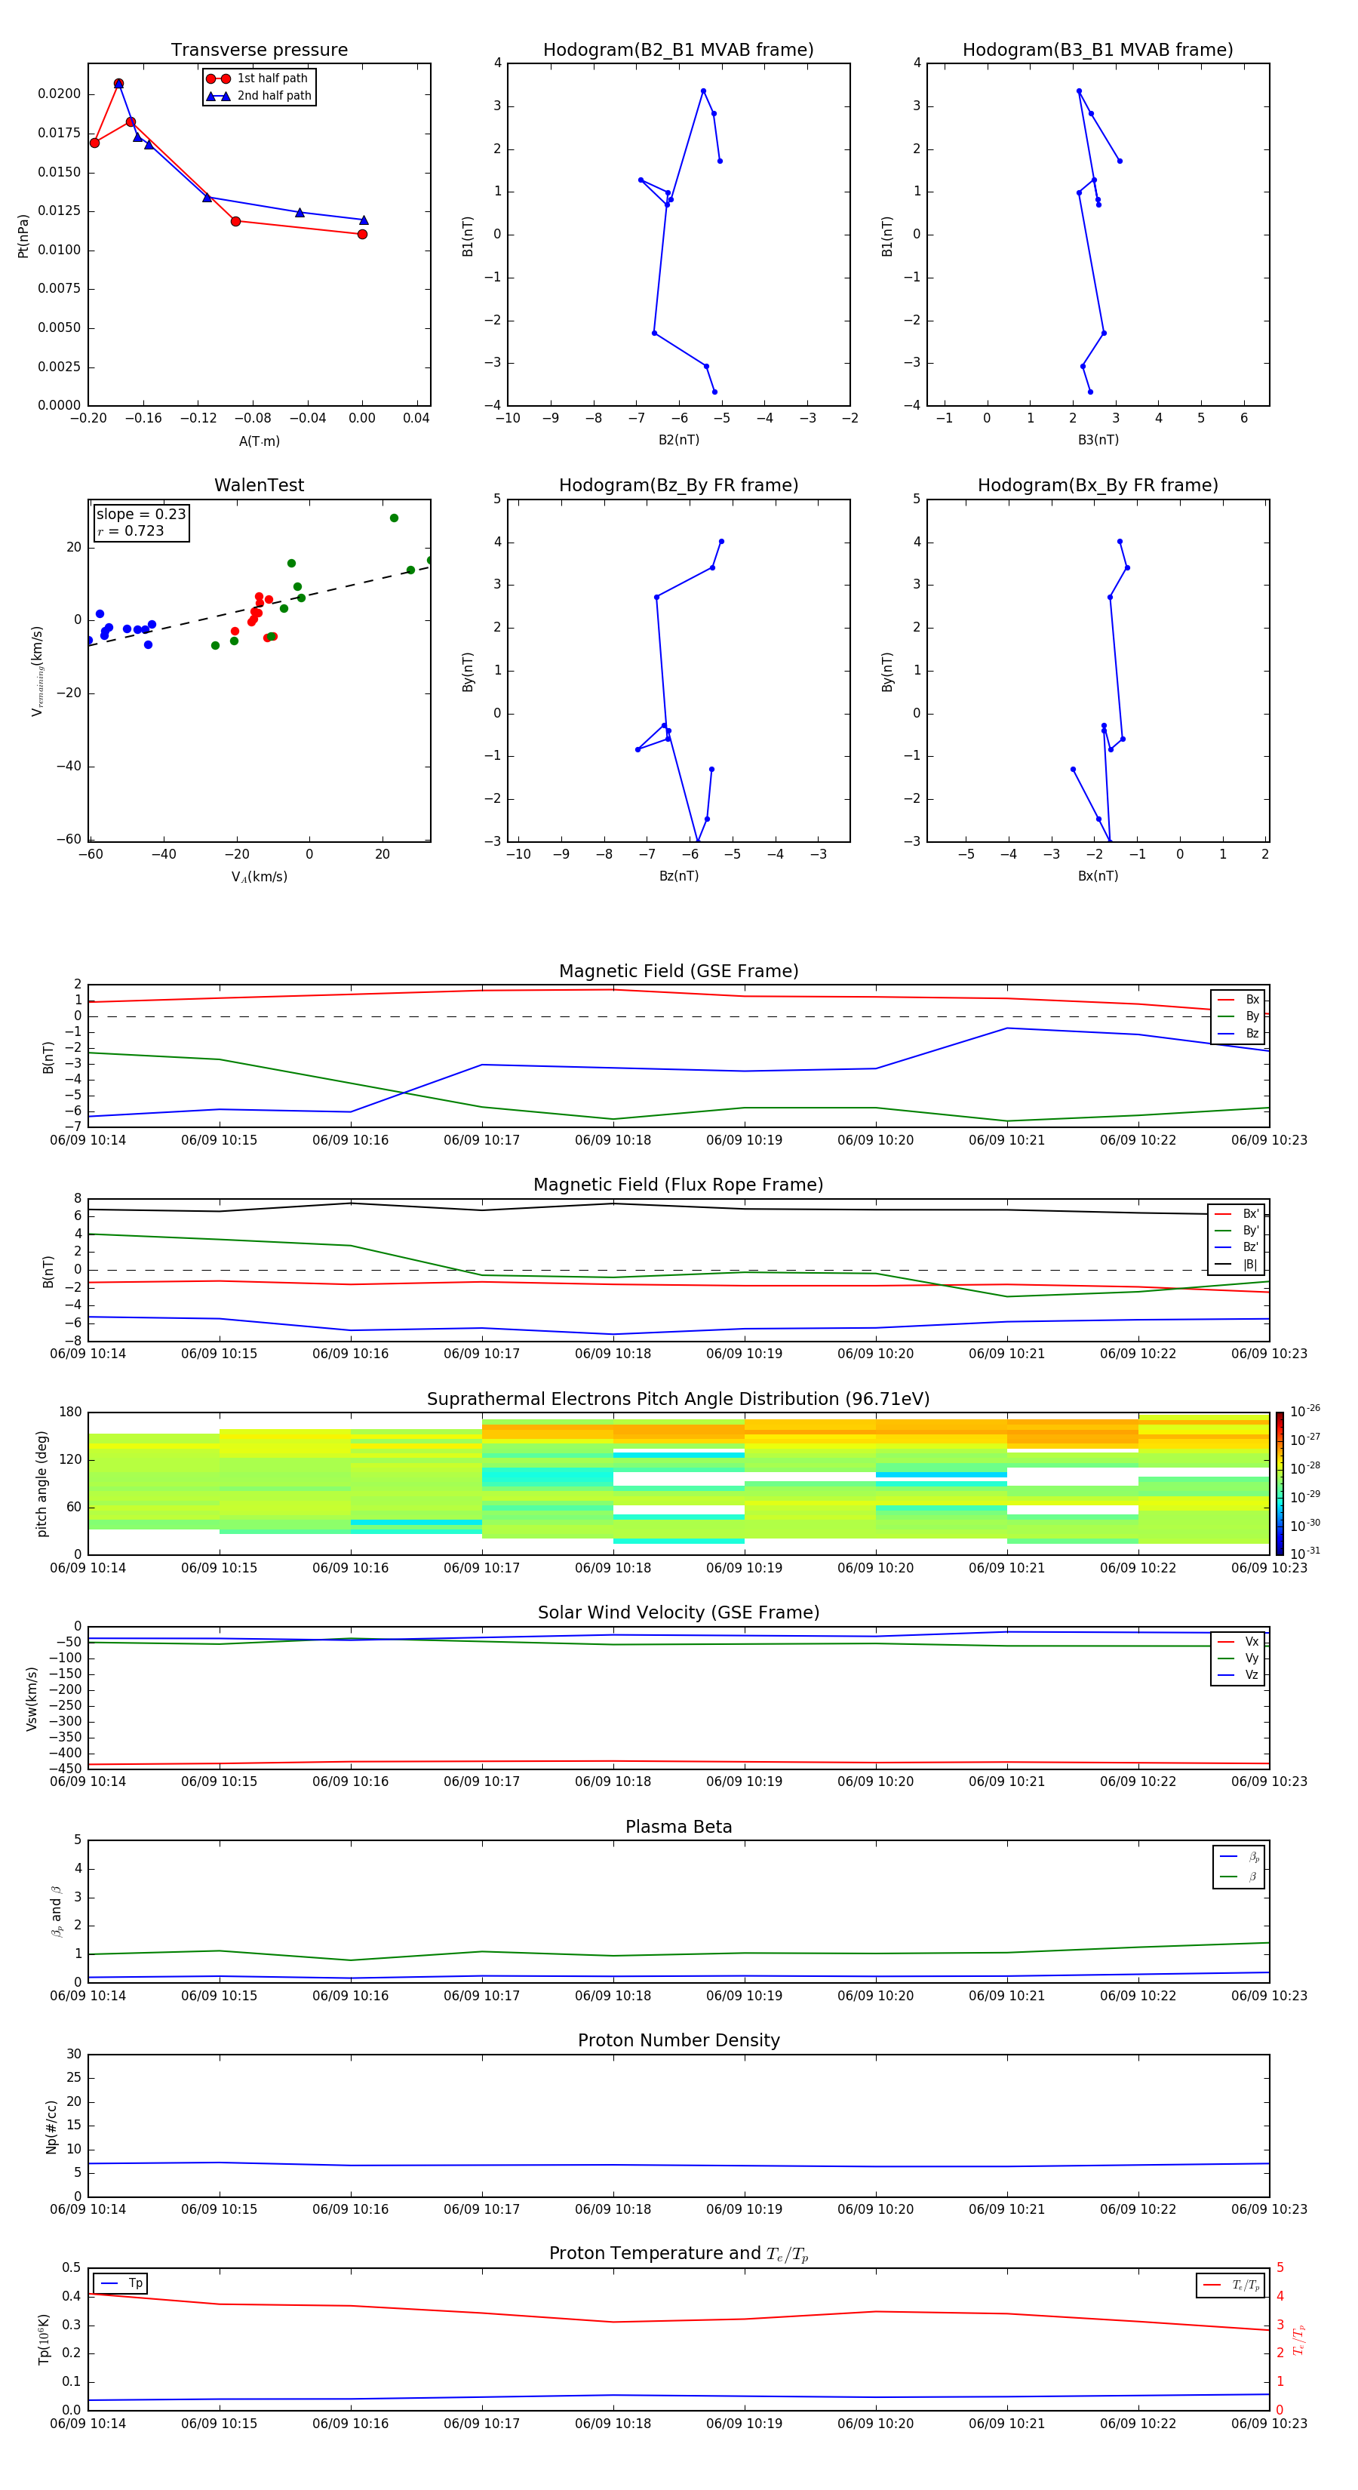
Task: Click the top-right green dot in WalenTest
Action: point(393,518)
